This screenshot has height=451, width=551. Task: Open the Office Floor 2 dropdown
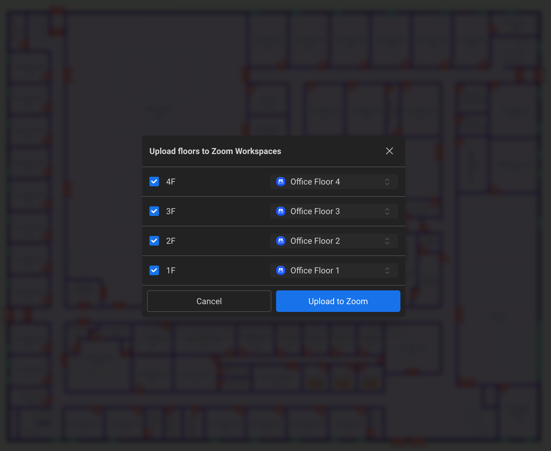(334, 241)
